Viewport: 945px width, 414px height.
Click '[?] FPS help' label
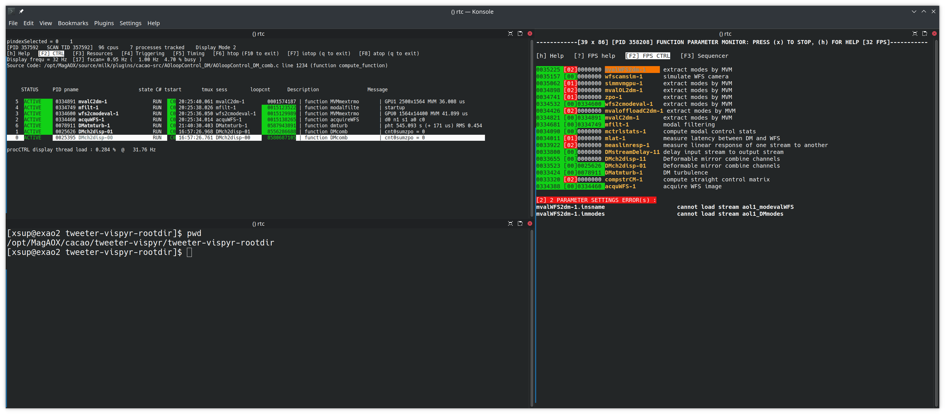595,56
